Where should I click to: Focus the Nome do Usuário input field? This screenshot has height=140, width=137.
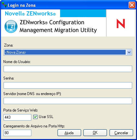pos(68,69)
